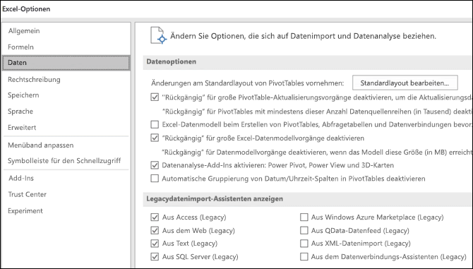
Task: Click the Excel-Optionen dialog title
Action: coord(26,9)
